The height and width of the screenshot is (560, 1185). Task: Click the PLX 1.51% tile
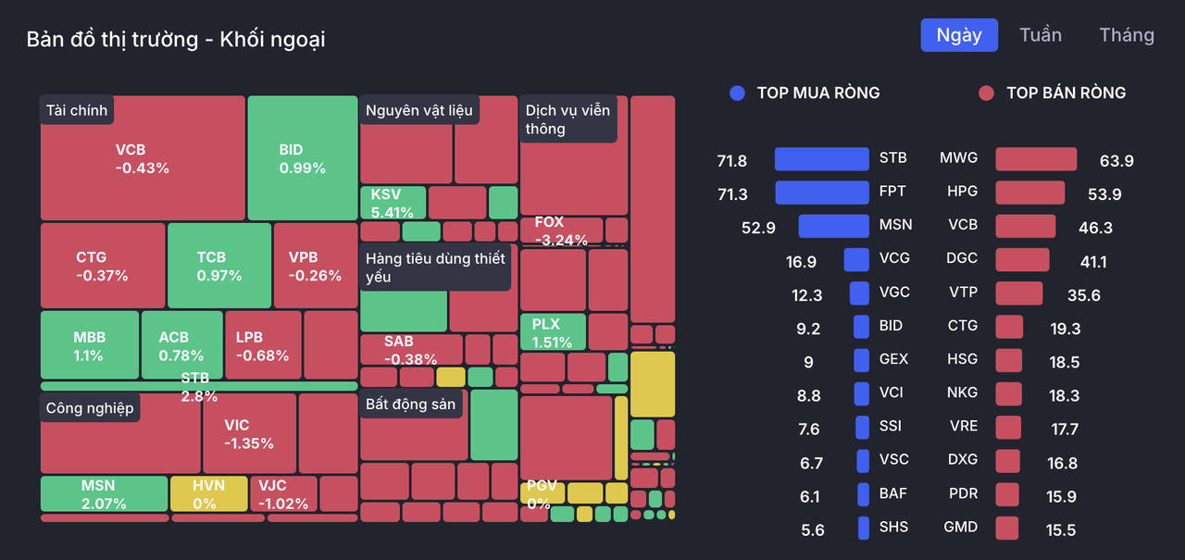[553, 332]
